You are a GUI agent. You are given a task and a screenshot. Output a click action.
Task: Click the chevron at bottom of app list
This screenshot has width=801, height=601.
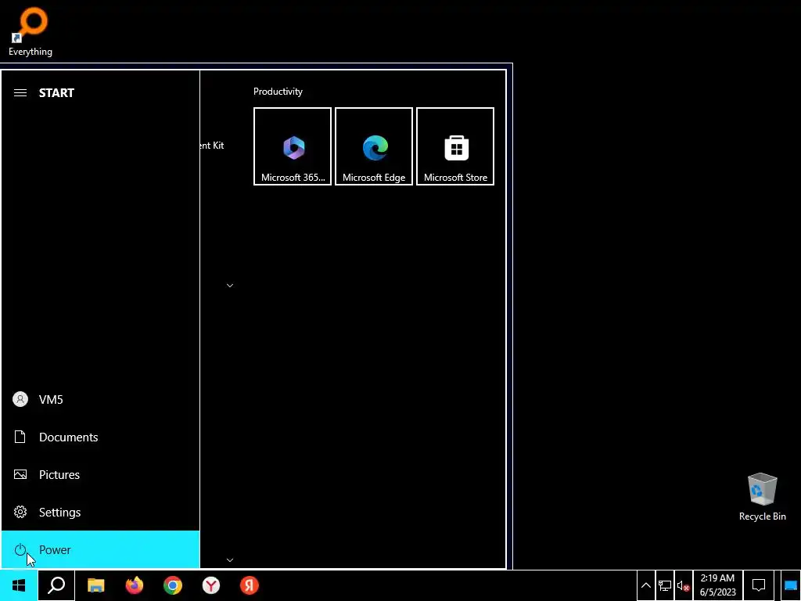(230, 560)
